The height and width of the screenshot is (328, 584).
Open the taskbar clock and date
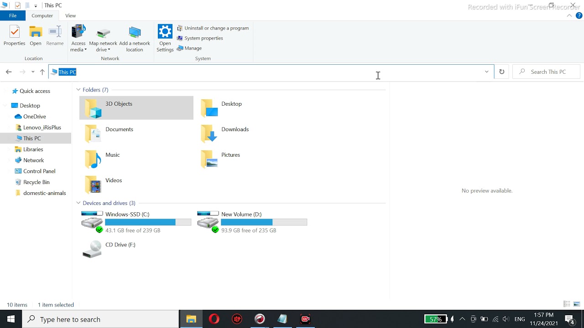pos(543,319)
